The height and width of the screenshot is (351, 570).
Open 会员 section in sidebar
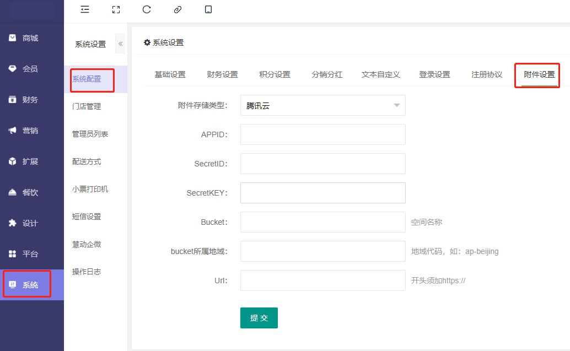click(30, 69)
